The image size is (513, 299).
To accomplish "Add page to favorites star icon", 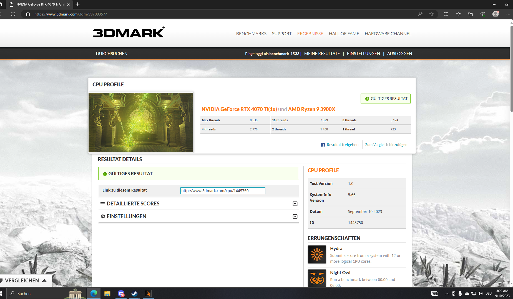I will click(x=431, y=14).
